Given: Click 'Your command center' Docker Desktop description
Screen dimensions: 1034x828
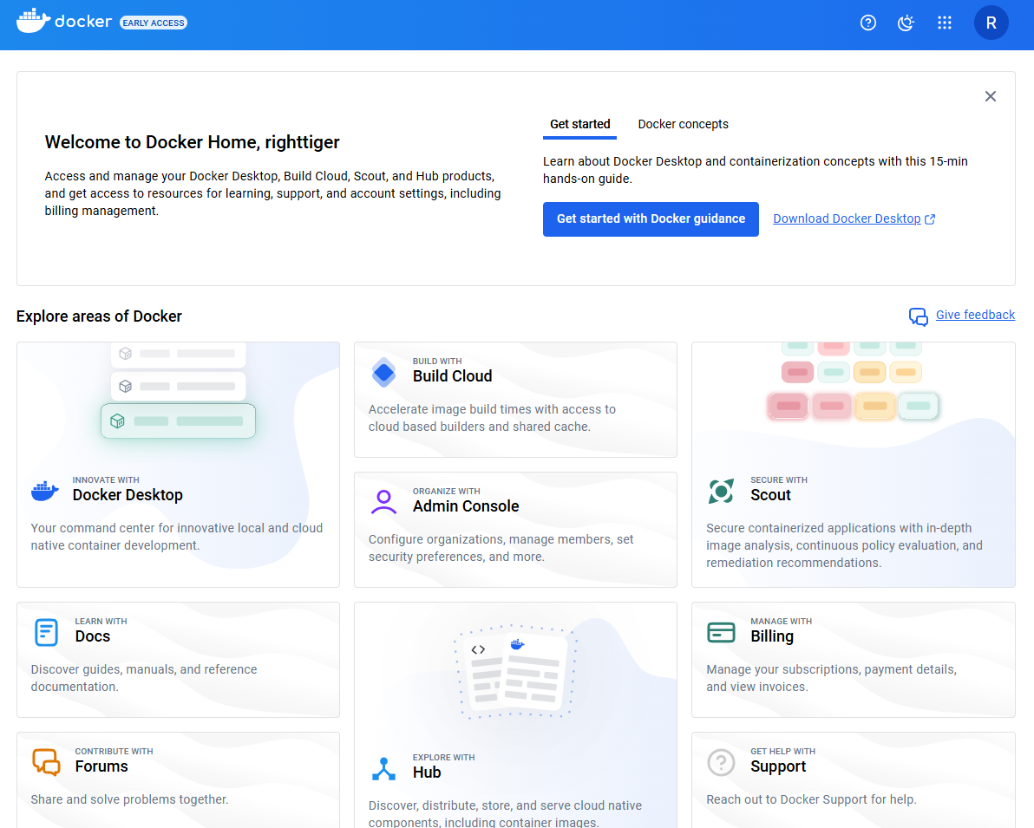Looking at the screenshot, I should coord(177,537).
